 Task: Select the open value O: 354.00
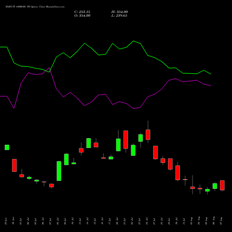point(82,16)
